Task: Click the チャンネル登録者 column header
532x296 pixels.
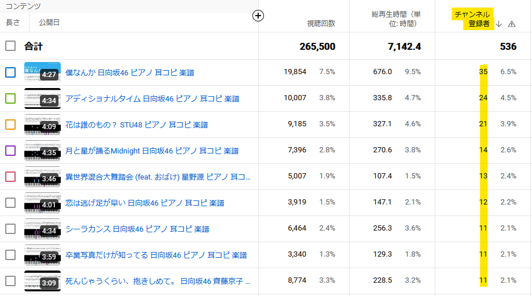Action: coord(472,19)
